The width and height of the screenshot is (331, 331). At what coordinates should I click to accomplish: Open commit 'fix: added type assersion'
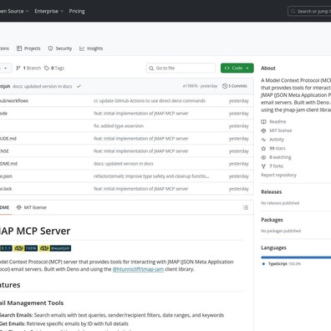[x=119, y=126]
